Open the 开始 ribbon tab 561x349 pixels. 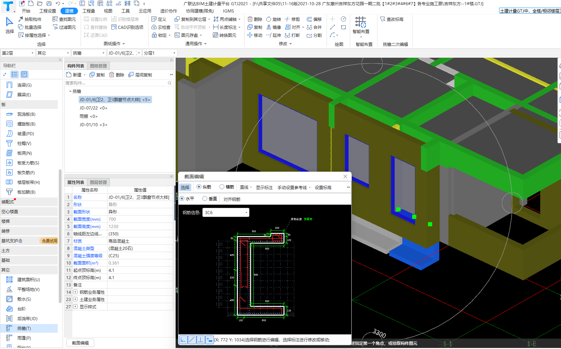[x=26, y=11]
